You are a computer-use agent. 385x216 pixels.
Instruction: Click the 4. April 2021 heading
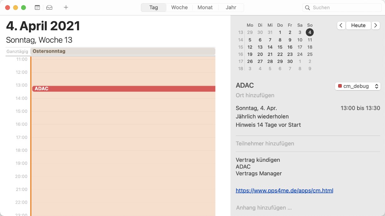[x=43, y=26]
